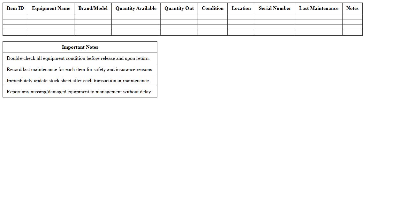
Task: Click the Important Notes table heading
Action: [80, 47]
